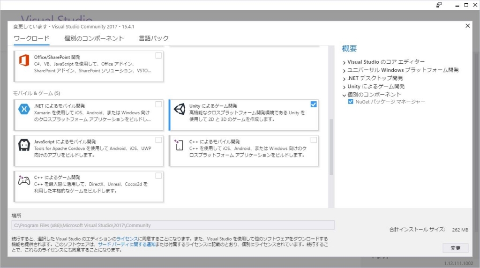
Task: Click the 変更 button
Action: point(456,248)
